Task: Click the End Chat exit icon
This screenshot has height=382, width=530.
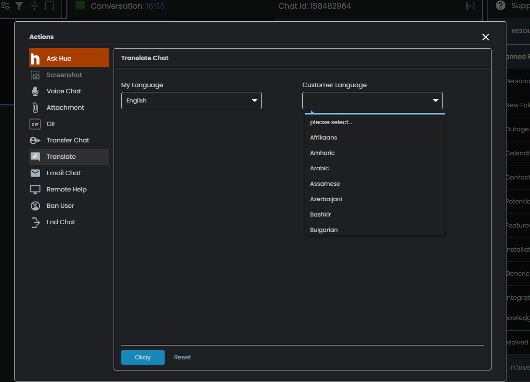Action: [35, 222]
